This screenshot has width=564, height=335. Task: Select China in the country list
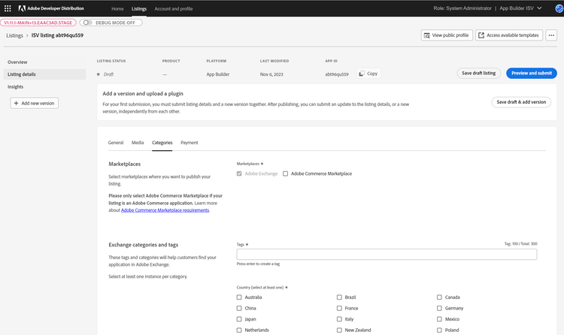239,309
